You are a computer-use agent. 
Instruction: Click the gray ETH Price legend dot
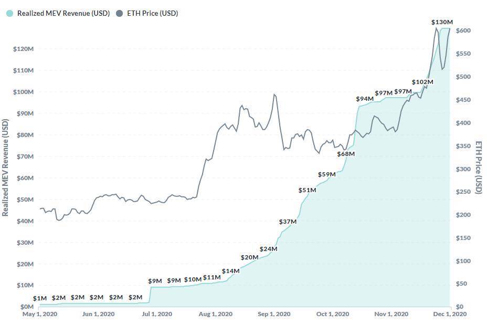pyautogui.click(x=120, y=14)
